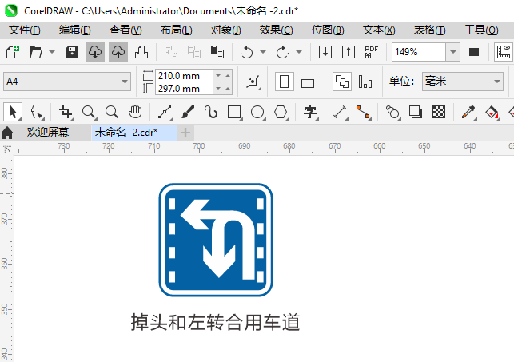The image size is (514, 362).
Task: Open the 编辑(E) menu
Action: click(74, 30)
